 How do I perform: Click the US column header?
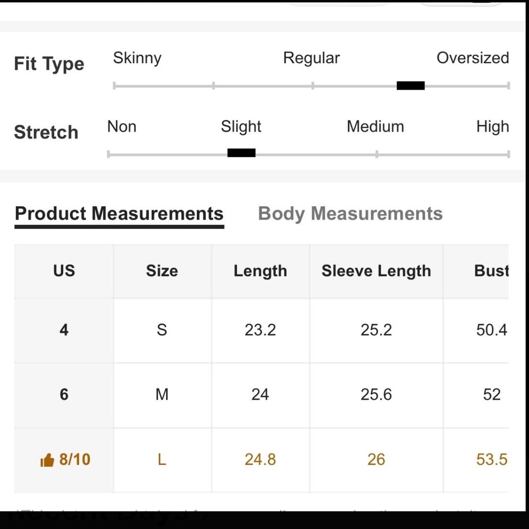tap(64, 271)
